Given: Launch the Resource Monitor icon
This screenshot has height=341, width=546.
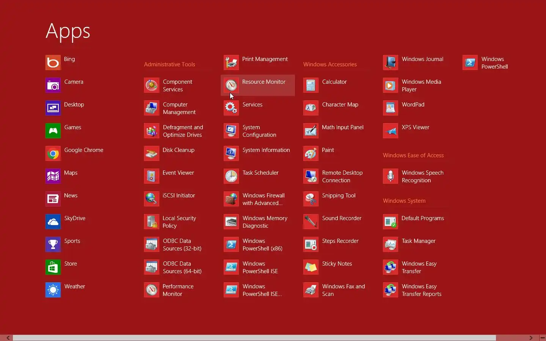Looking at the screenshot, I should tap(231, 85).
